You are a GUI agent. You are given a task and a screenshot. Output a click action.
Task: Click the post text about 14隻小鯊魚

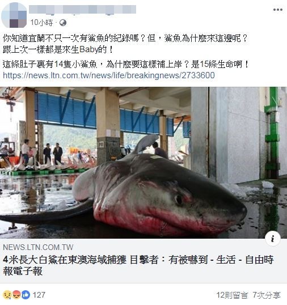coord(126,65)
